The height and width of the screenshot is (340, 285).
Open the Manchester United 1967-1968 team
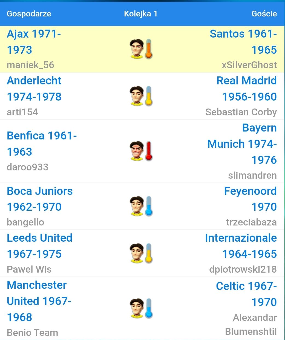pyautogui.click(x=39, y=301)
